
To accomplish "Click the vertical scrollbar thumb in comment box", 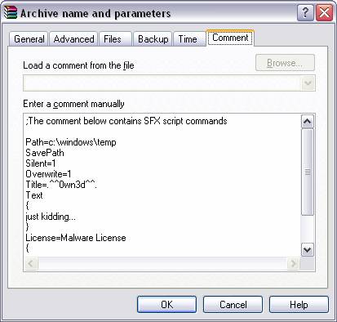I will tap(308, 172).
